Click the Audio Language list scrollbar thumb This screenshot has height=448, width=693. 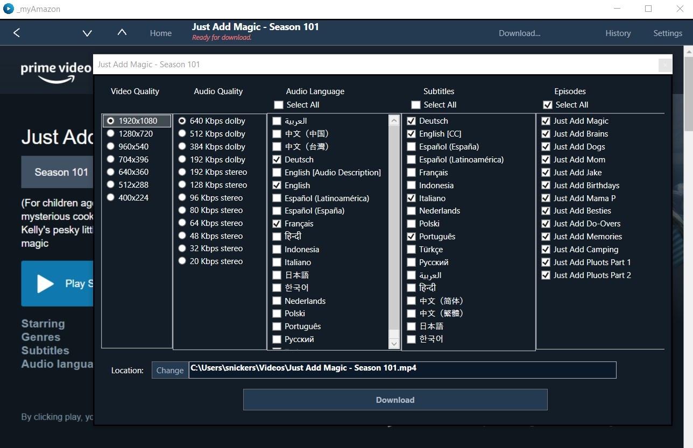coord(394,227)
